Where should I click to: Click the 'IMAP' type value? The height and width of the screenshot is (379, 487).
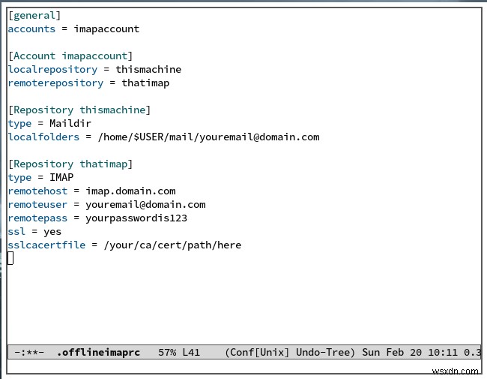[x=61, y=177]
